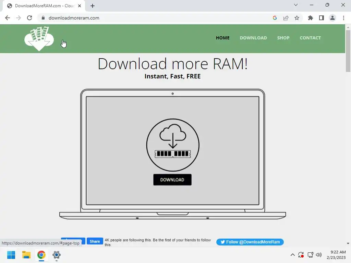Toggle the Chrome side panel icon
The height and width of the screenshot is (263, 351).
pos(322,18)
